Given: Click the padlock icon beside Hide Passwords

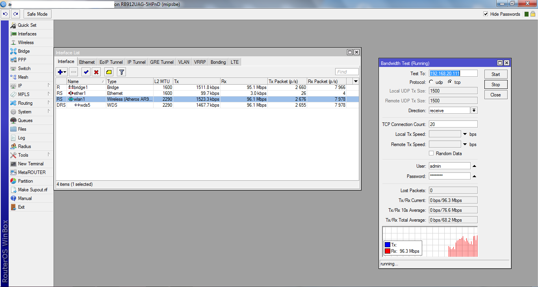Looking at the screenshot, I should coord(532,14).
